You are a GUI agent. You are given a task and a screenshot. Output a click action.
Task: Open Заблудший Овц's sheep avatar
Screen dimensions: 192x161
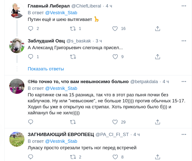pos(17,46)
